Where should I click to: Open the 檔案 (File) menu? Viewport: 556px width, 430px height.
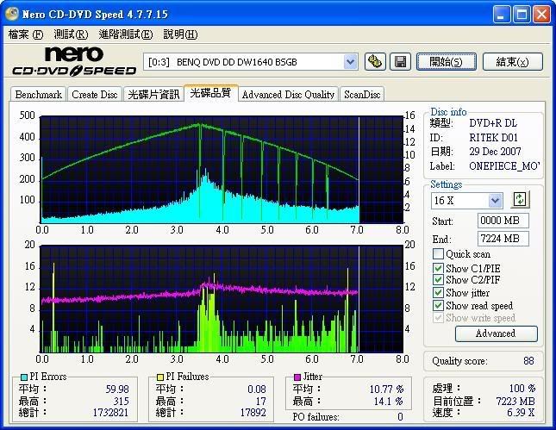coord(25,34)
